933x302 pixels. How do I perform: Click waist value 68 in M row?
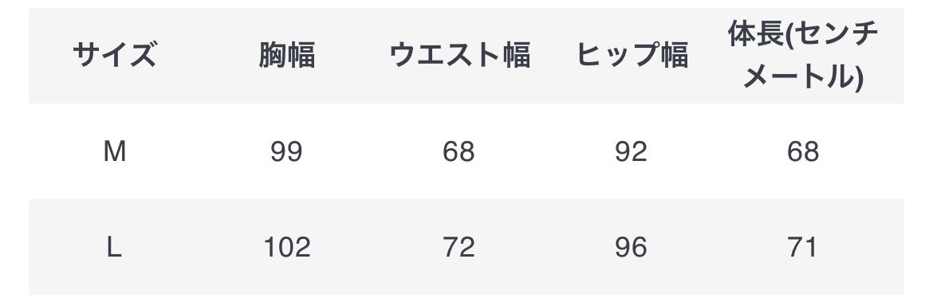pos(459,152)
